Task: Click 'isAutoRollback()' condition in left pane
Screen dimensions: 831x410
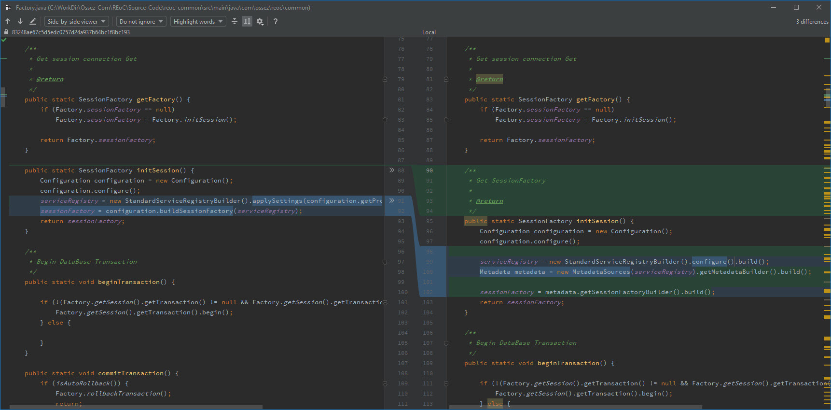Action: (x=86, y=383)
